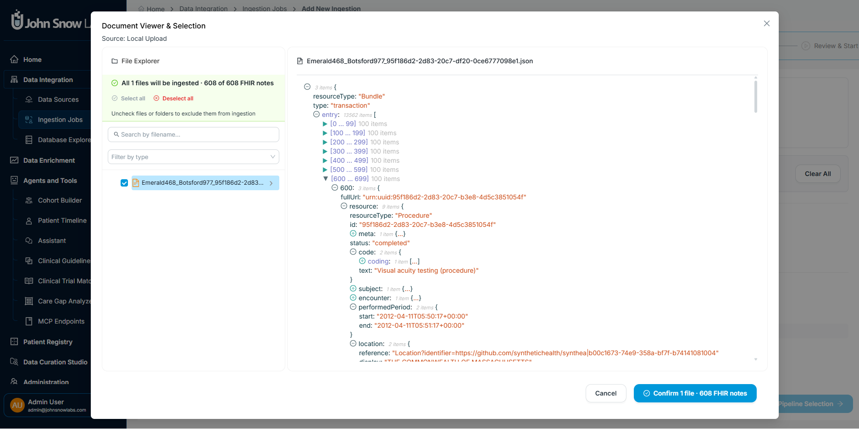Click the Home icon in sidebar
The width and height of the screenshot is (859, 429).
14,60
